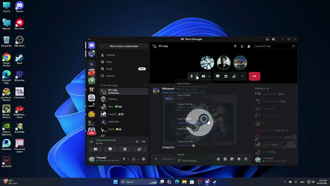330x186 pixels.
Task: Open the Input Device submenu
Action: (193, 86)
